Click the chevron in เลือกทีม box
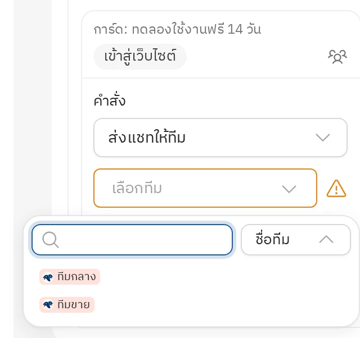The width and height of the screenshot is (360, 338). [289, 189]
